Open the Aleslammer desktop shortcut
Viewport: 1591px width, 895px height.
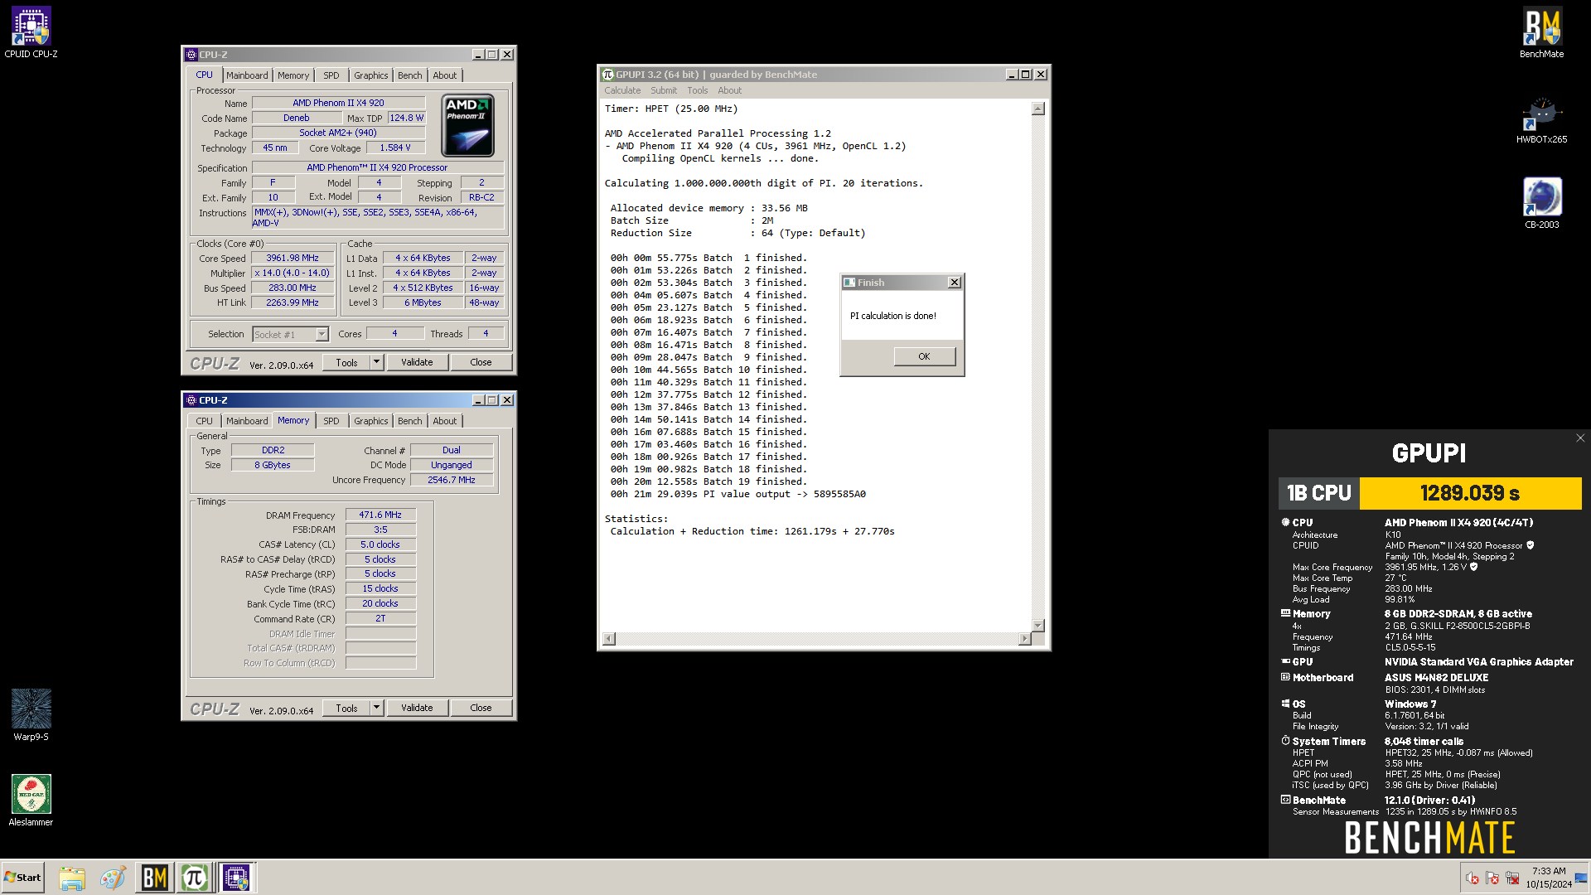(31, 800)
